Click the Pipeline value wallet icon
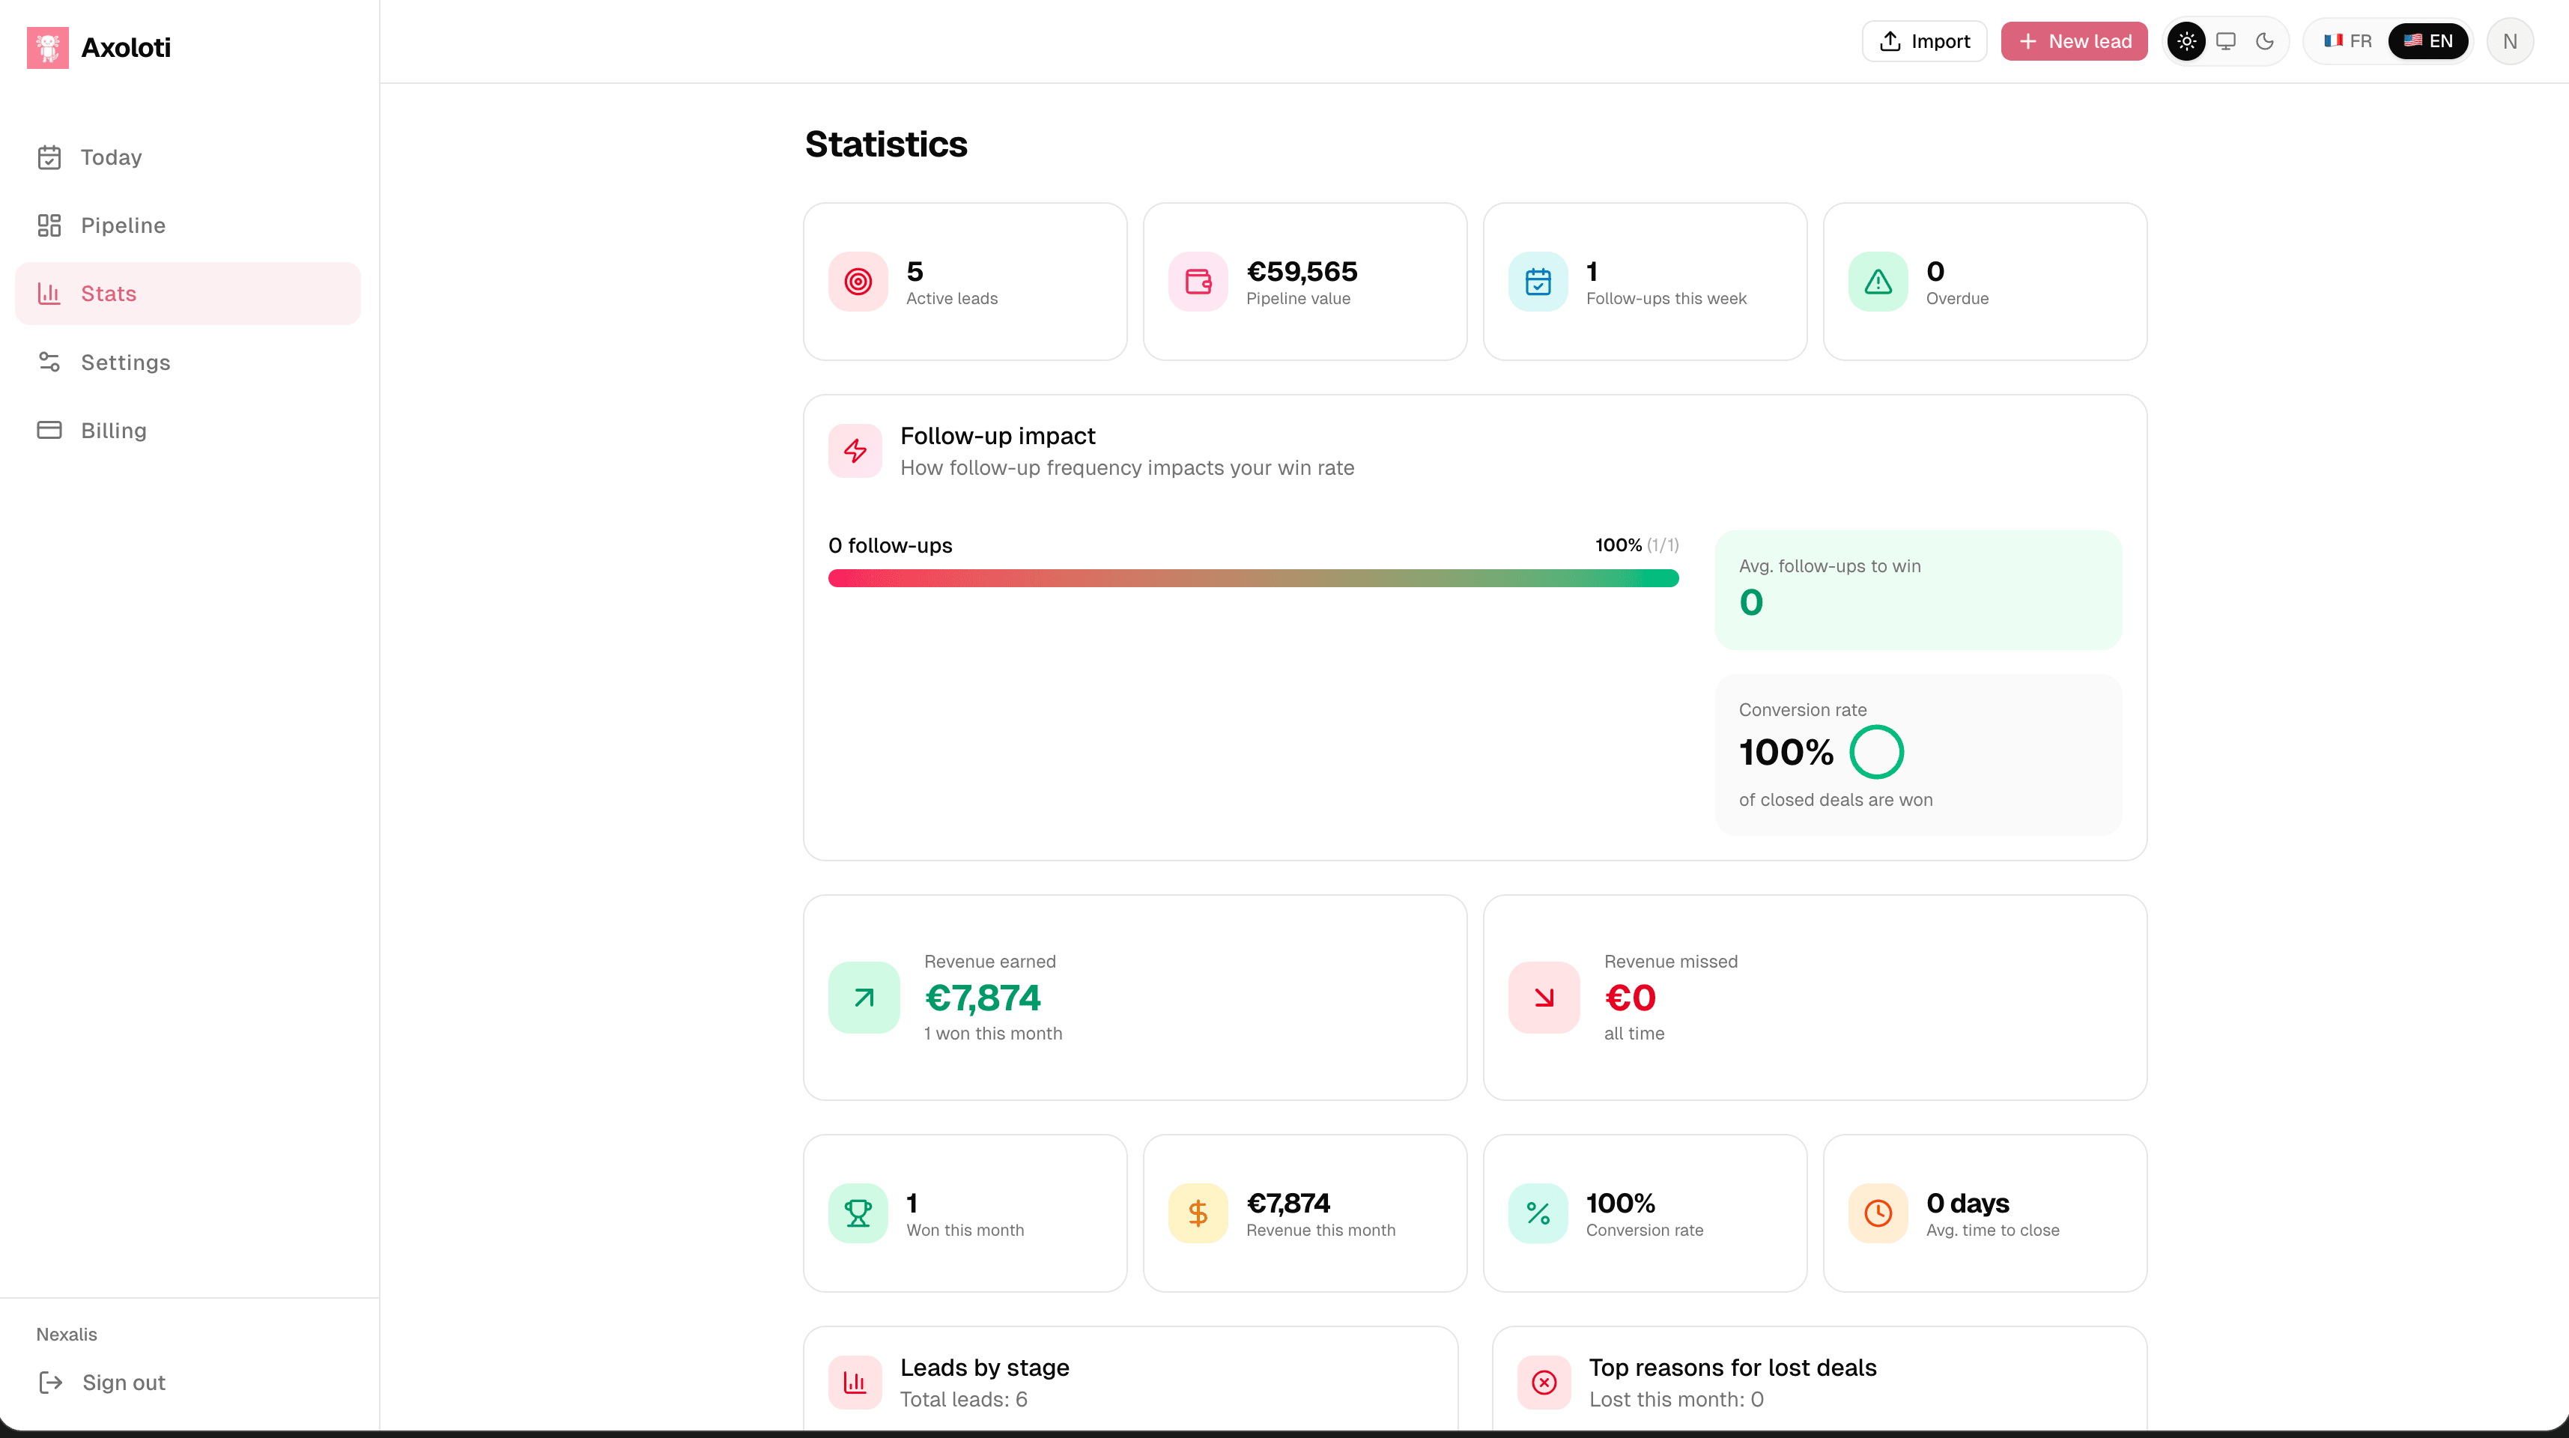The height and width of the screenshot is (1438, 2569). (x=1198, y=282)
